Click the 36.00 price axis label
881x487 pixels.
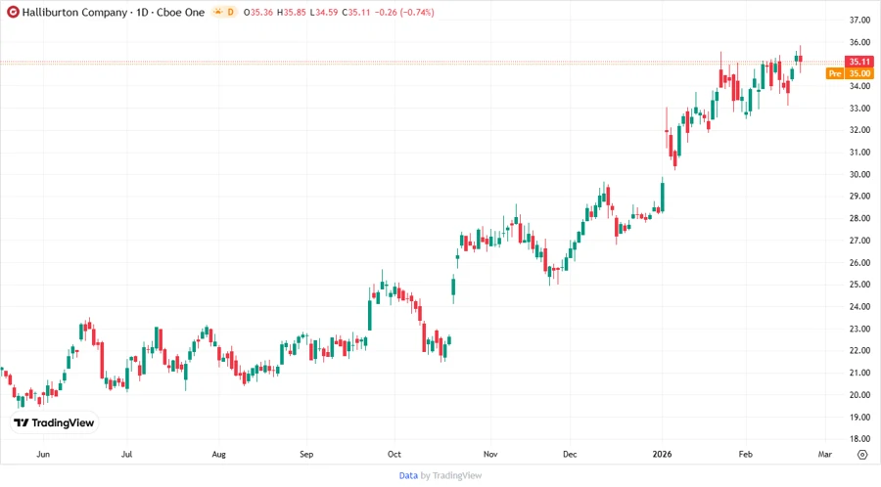(859, 42)
